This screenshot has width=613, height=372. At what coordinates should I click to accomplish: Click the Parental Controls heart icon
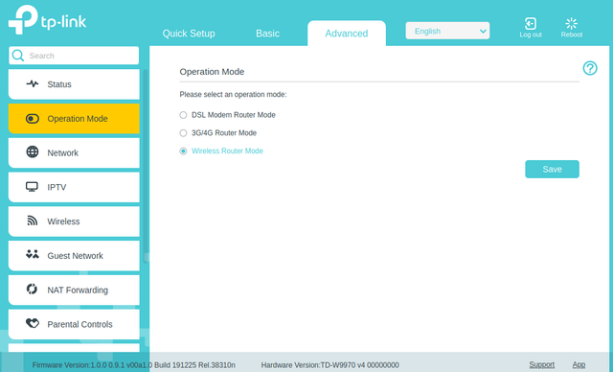point(33,323)
